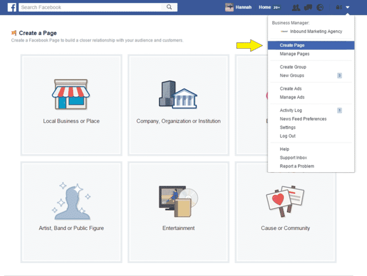Collapse the account dropdown arrow

[x=348, y=7]
